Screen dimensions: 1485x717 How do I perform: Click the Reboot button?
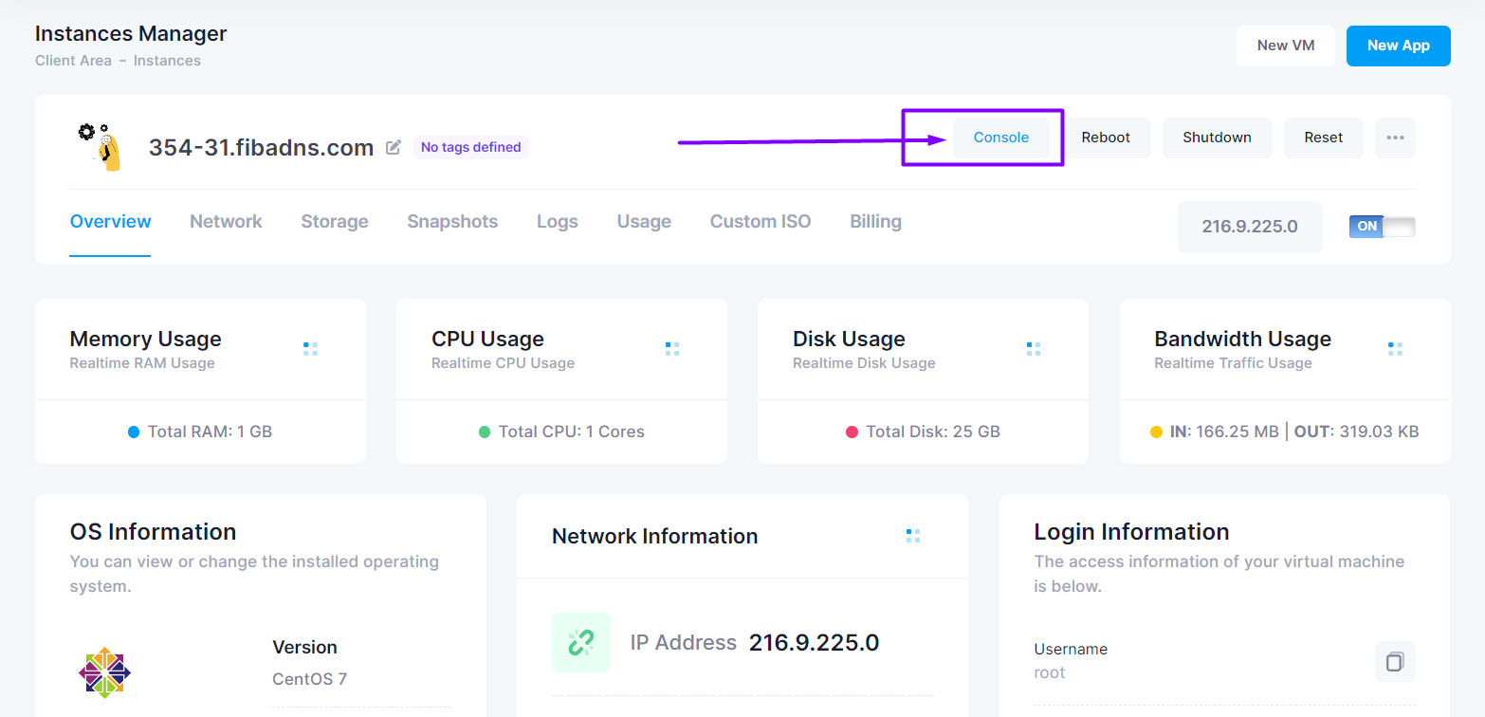(x=1106, y=138)
